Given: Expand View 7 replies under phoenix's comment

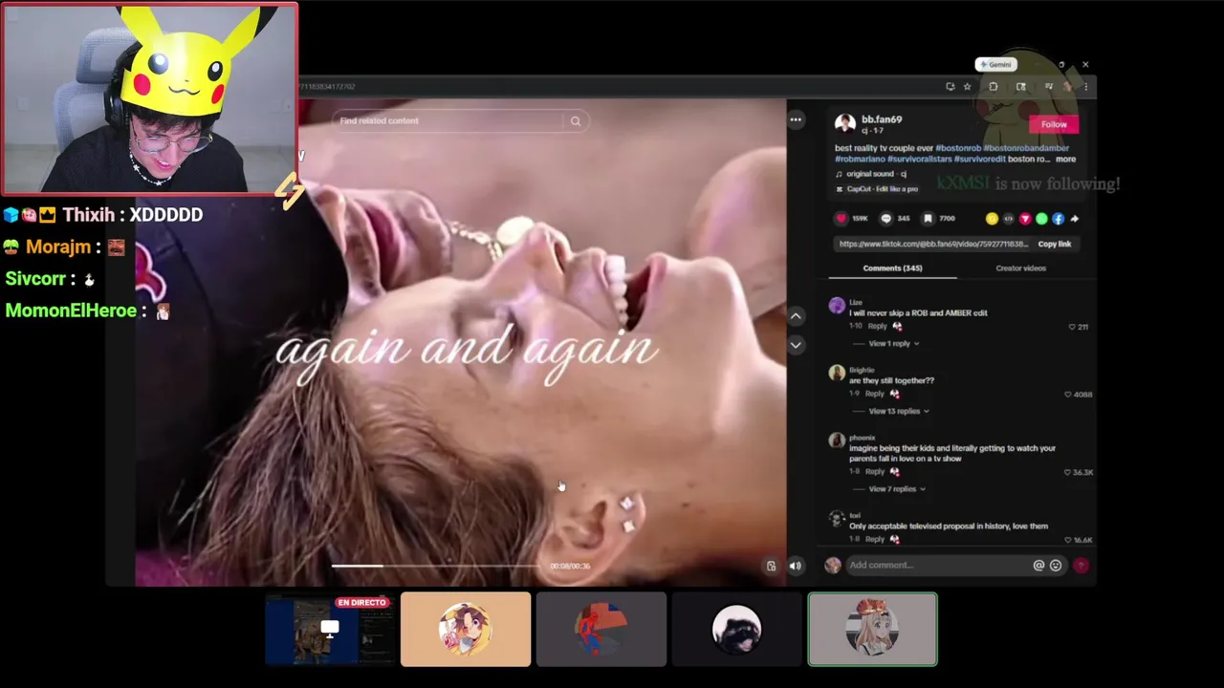Looking at the screenshot, I should click(x=896, y=489).
